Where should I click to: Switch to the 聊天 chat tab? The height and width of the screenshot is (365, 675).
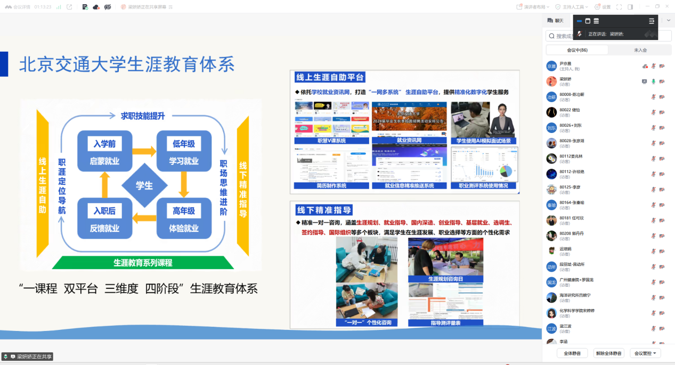(555, 20)
